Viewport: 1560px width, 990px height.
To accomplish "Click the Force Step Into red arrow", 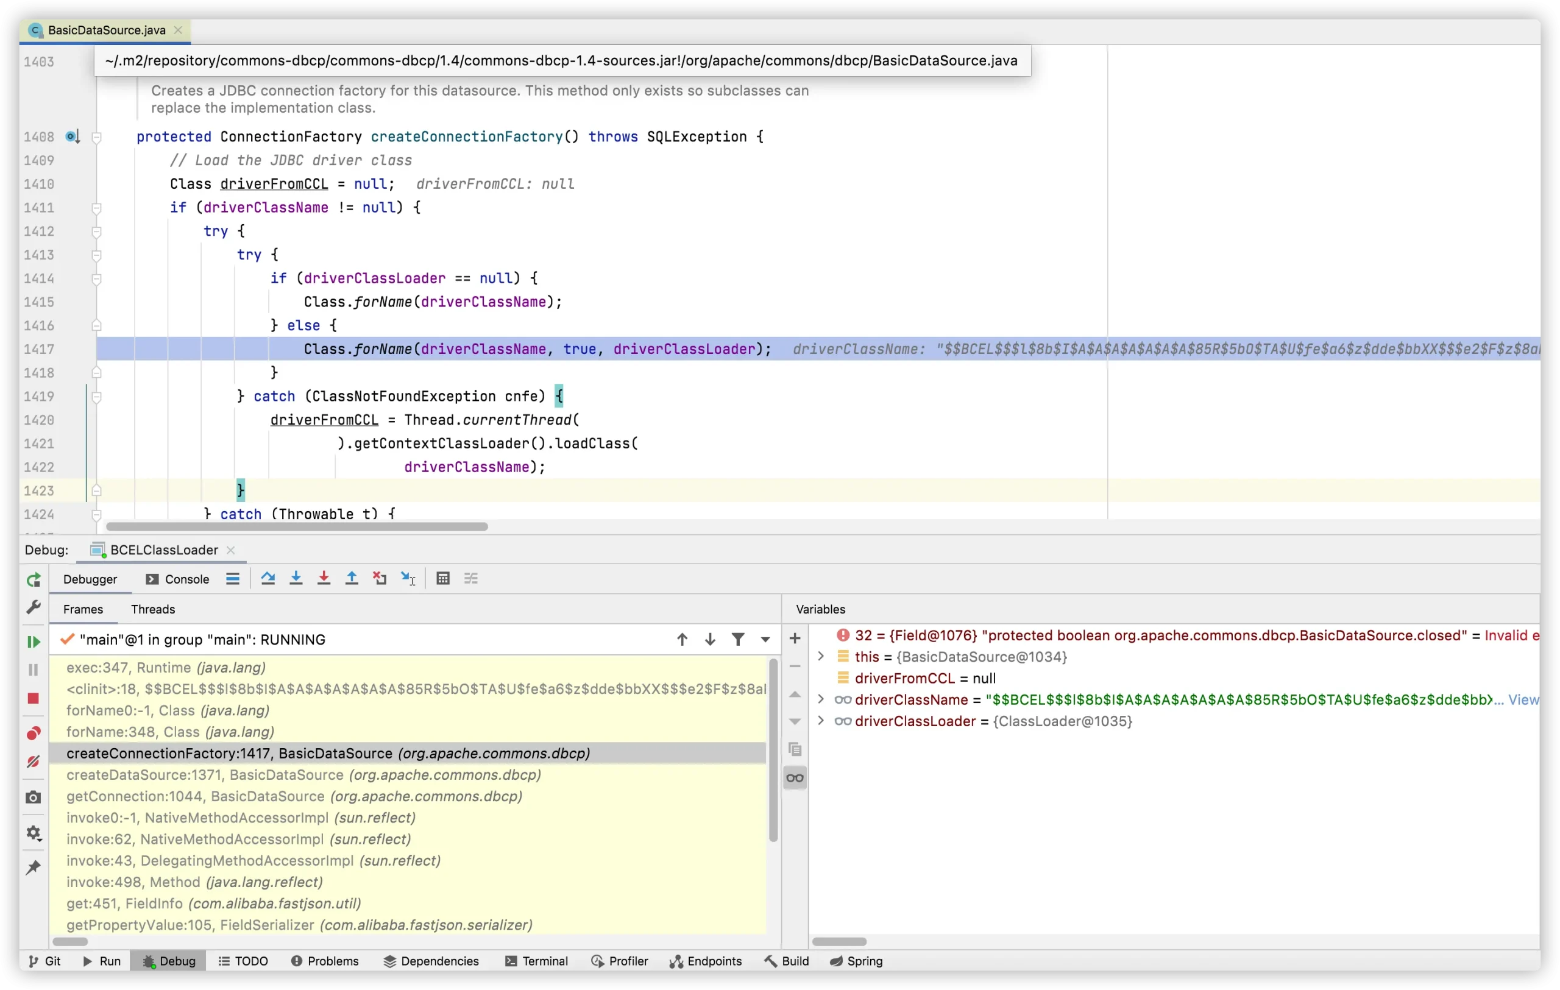I will click(324, 579).
